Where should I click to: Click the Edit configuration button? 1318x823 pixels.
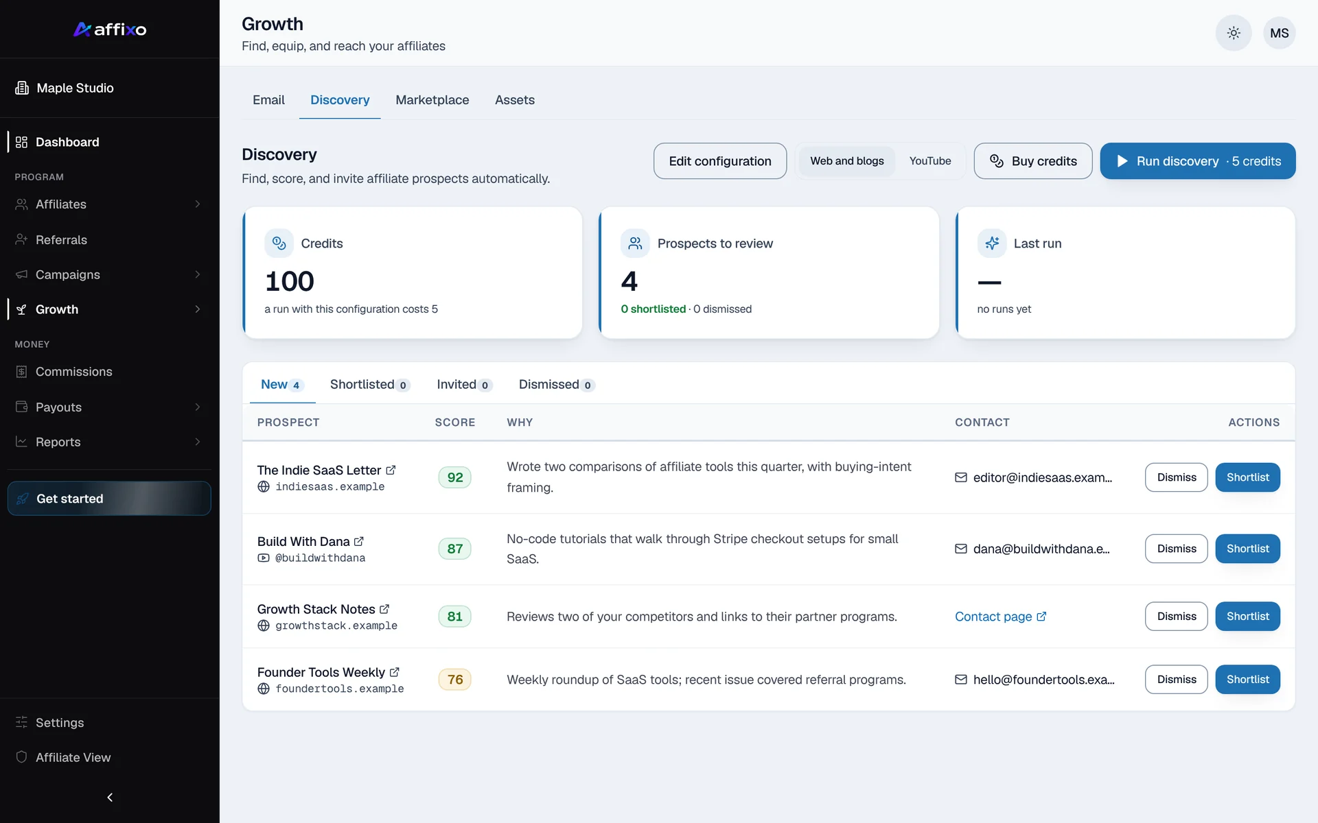point(720,161)
